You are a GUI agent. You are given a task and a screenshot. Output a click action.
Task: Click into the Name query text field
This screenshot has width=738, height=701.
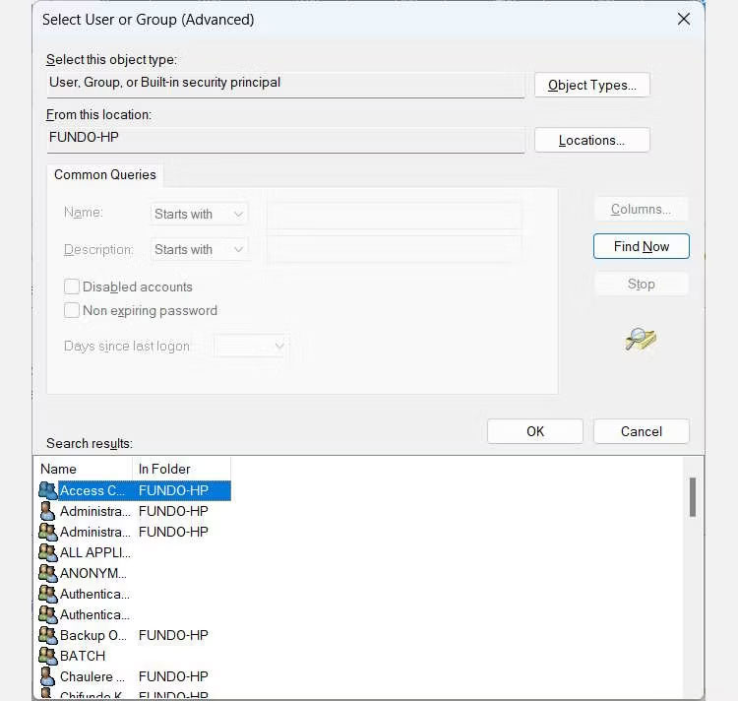(394, 214)
